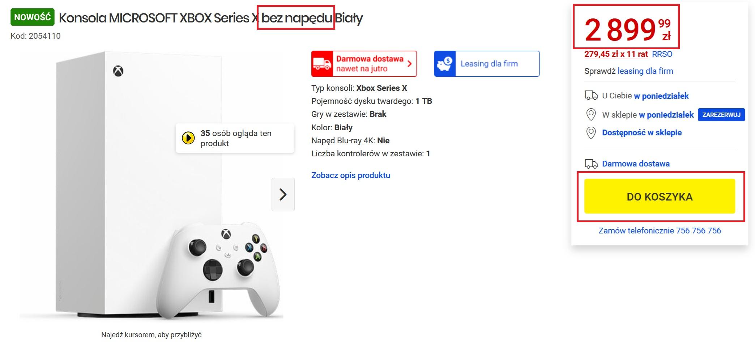Click the Xbox logo on the console image
Viewport: 755px width, 346px height.
tap(118, 71)
